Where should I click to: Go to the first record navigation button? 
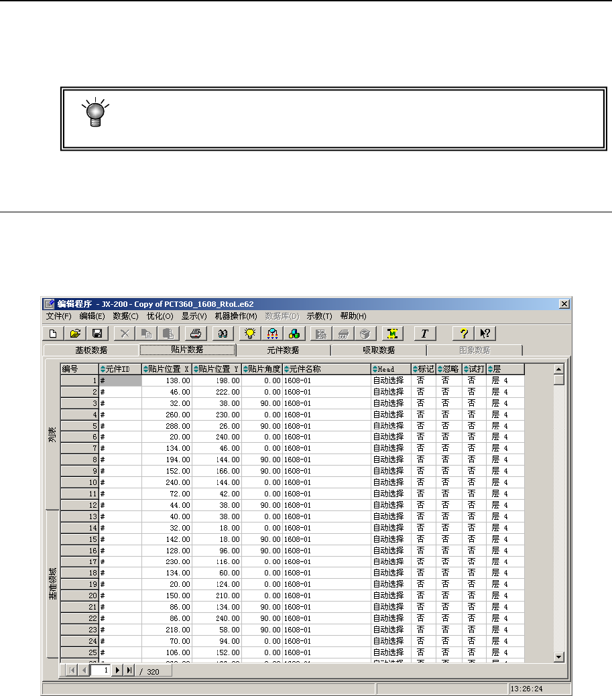(72, 671)
